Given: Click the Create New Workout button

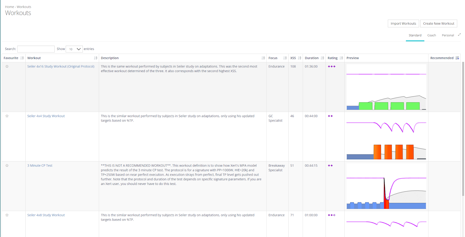Looking at the screenshot, I should coord(439,24).
